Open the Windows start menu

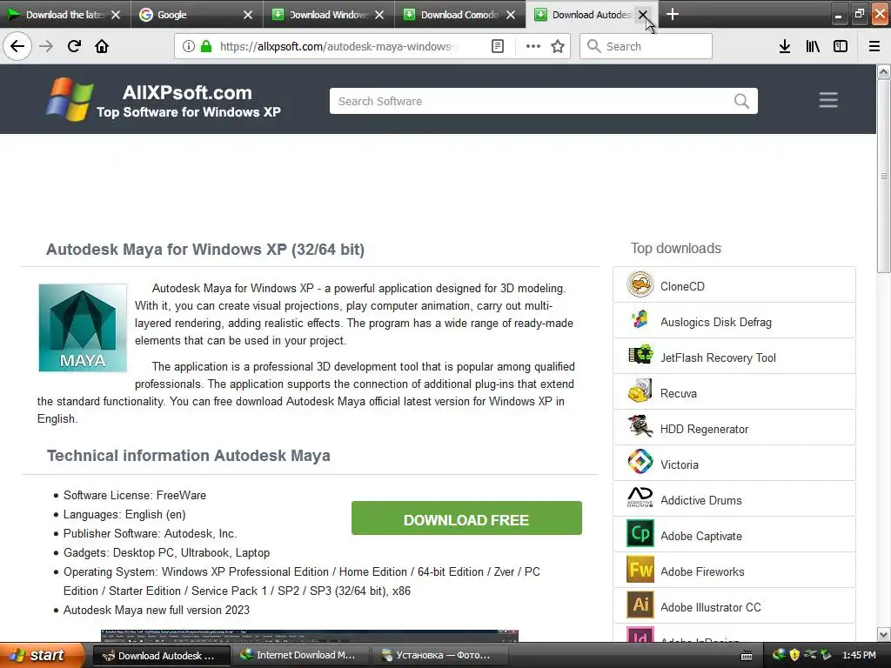coord(40,655)
